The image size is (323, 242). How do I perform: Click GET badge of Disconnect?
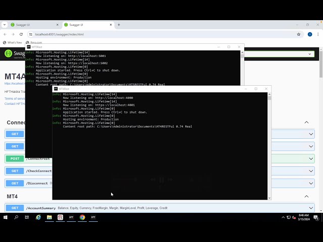coord(15,184)
